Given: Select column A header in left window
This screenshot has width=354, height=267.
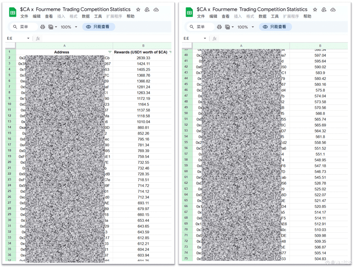Looking at the screenshot, I should click(x=64, y=46).
